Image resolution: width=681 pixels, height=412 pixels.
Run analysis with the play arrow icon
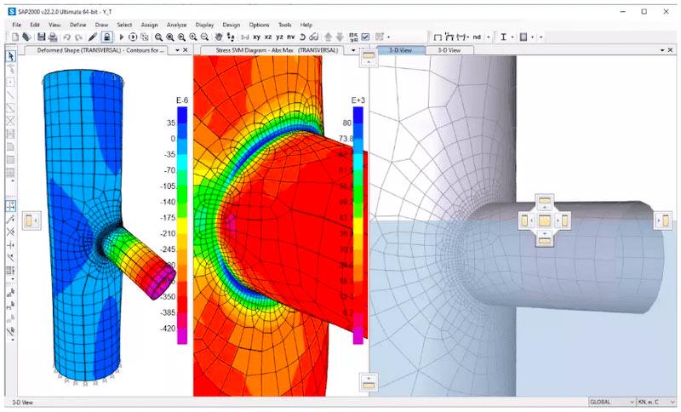point(122,37)
